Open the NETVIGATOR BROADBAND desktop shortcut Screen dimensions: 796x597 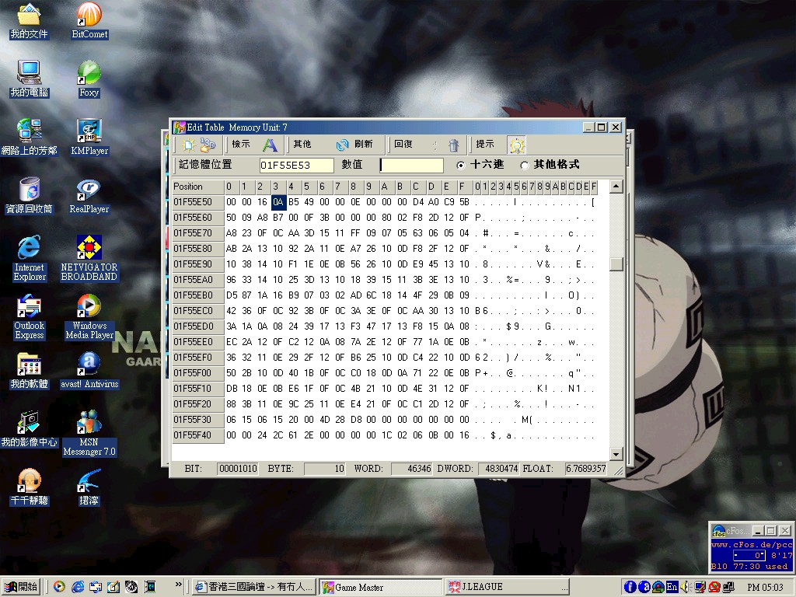[x=89, y=259]
